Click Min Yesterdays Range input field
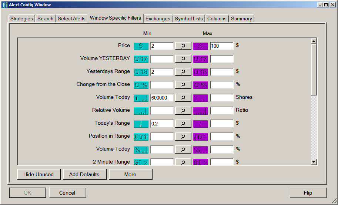338x205 pixels. [x=162, y=72]
